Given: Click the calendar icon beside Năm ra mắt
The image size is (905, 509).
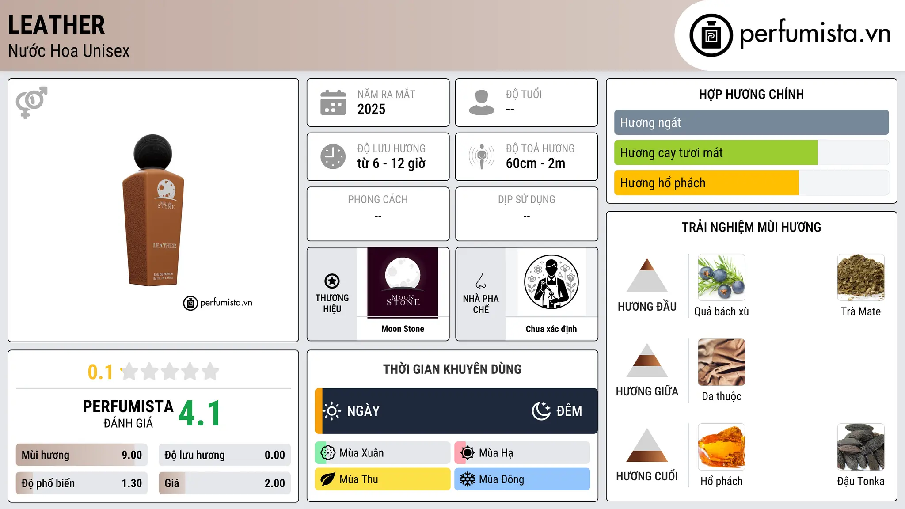Looking at the screenshot, I should [x=333, y=103].
